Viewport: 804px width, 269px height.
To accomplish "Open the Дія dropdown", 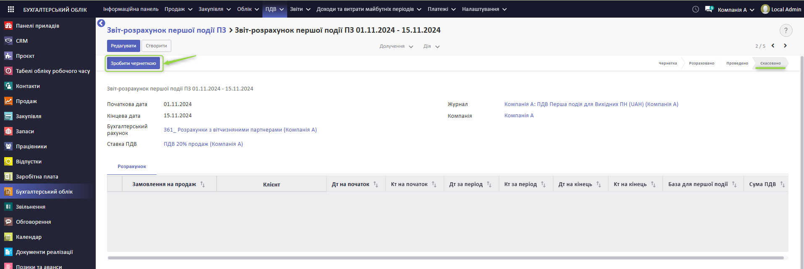I will click(432, 46).
